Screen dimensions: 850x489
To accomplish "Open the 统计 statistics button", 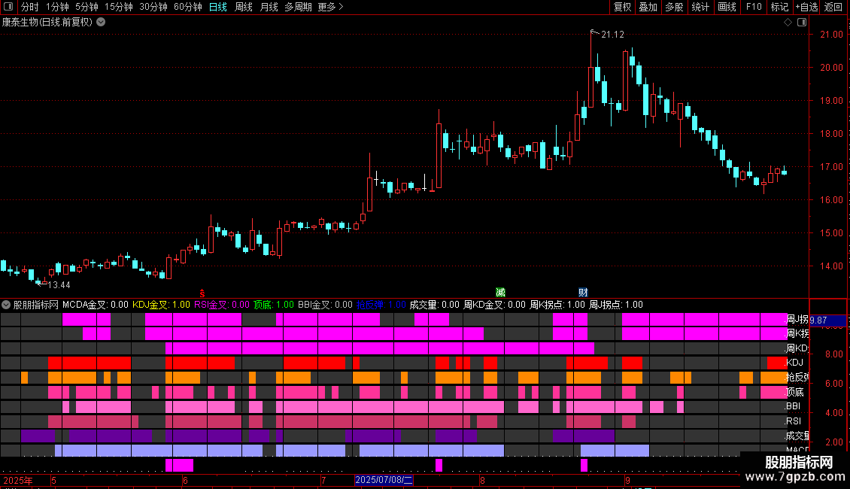I will coord(700,7).
